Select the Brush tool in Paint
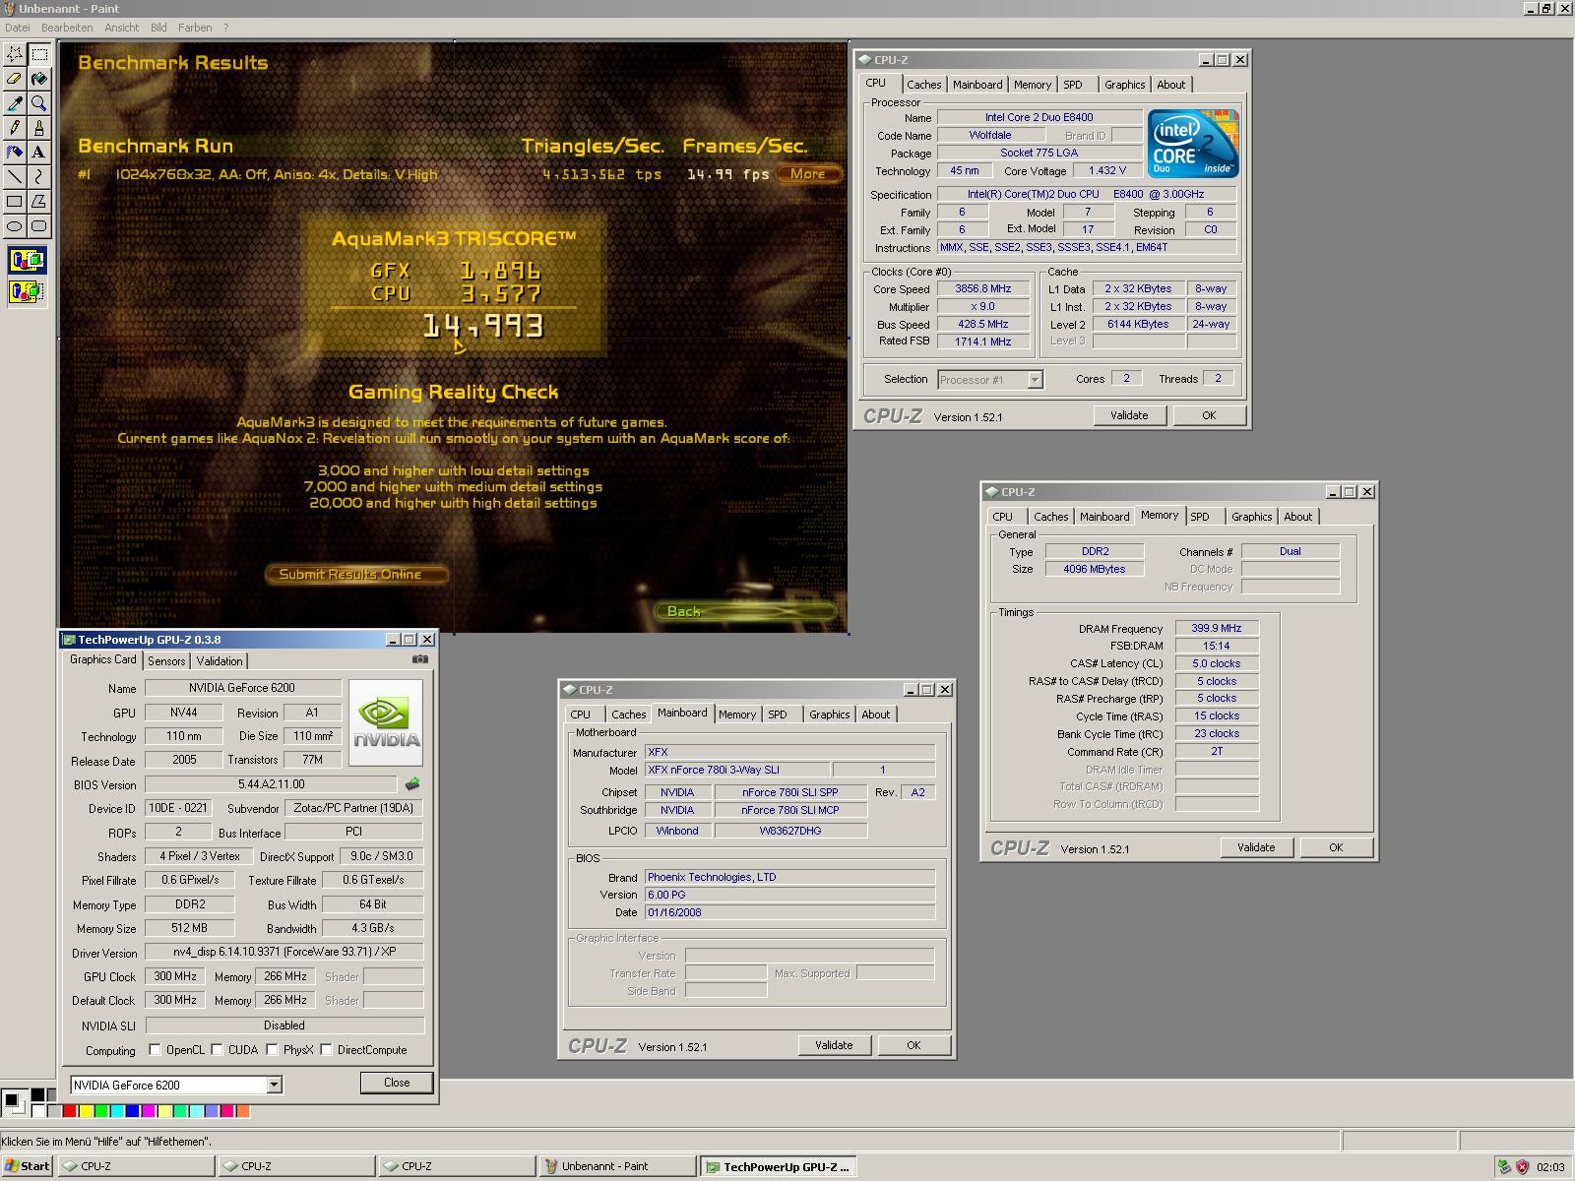Screen dimensions: 1575x1181 pyautogui.click(x=39, y=128)
